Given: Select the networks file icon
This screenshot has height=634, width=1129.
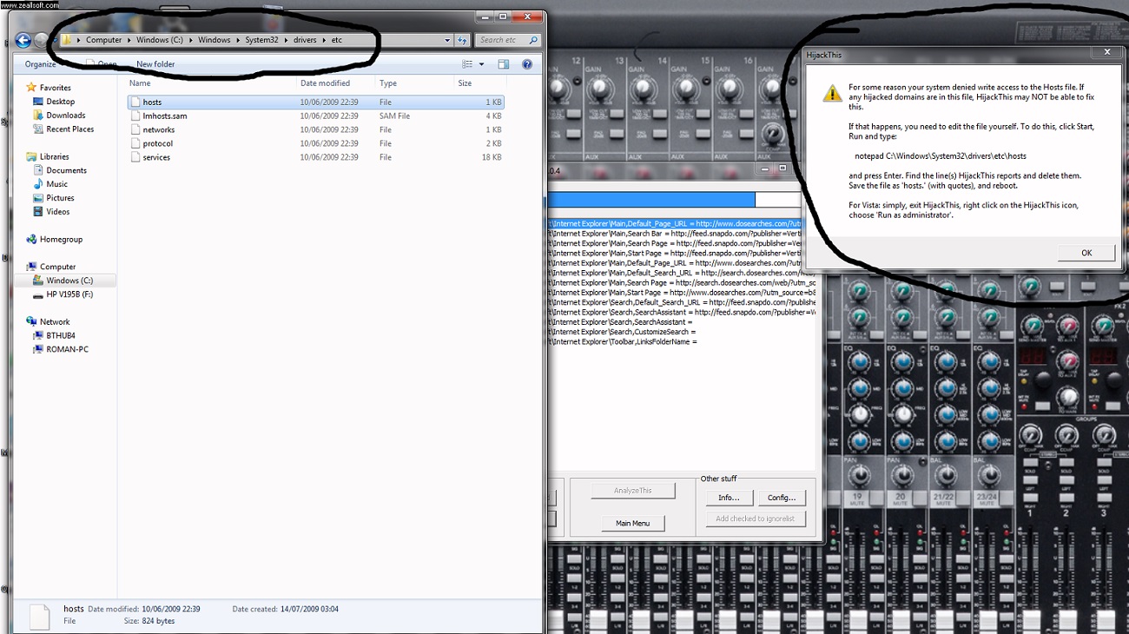Looking at the screenshot, I should pyautogui.click(x=135, y=129).
